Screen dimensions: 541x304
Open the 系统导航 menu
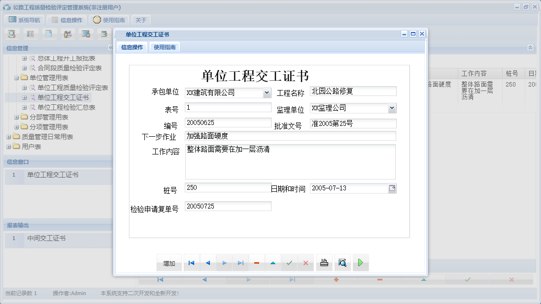pyautogui.click(x=24, y=19)
